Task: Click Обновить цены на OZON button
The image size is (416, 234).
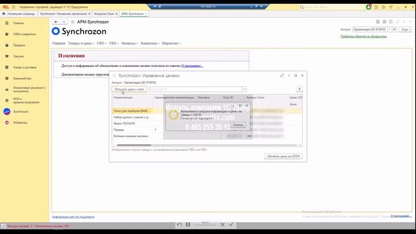Action: point(283,156)
